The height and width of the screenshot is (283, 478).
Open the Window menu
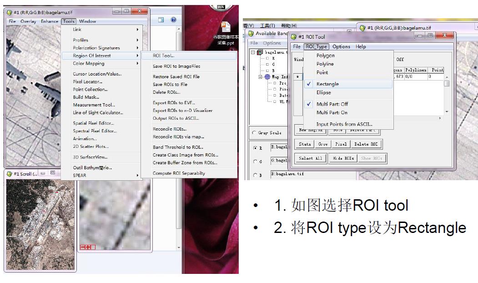tap(87, 21)
